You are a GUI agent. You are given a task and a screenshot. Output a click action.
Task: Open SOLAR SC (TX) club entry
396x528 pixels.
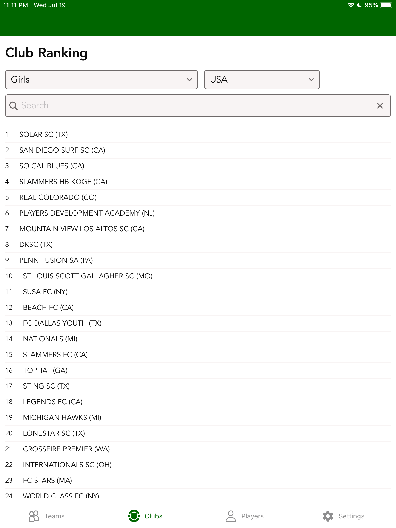44,135
